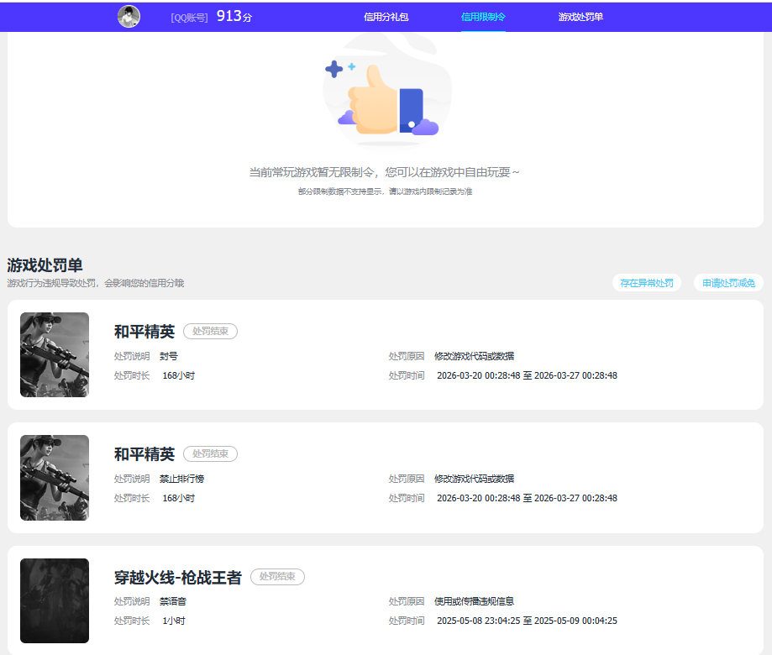Click 处罚结束 badge beside 穿越火线-枪战王者
This screenshot has height=655, width=772.
277,577
